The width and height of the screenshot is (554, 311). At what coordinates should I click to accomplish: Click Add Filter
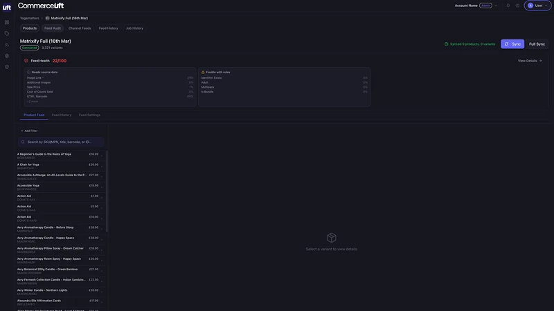click(x=29, y=131)
